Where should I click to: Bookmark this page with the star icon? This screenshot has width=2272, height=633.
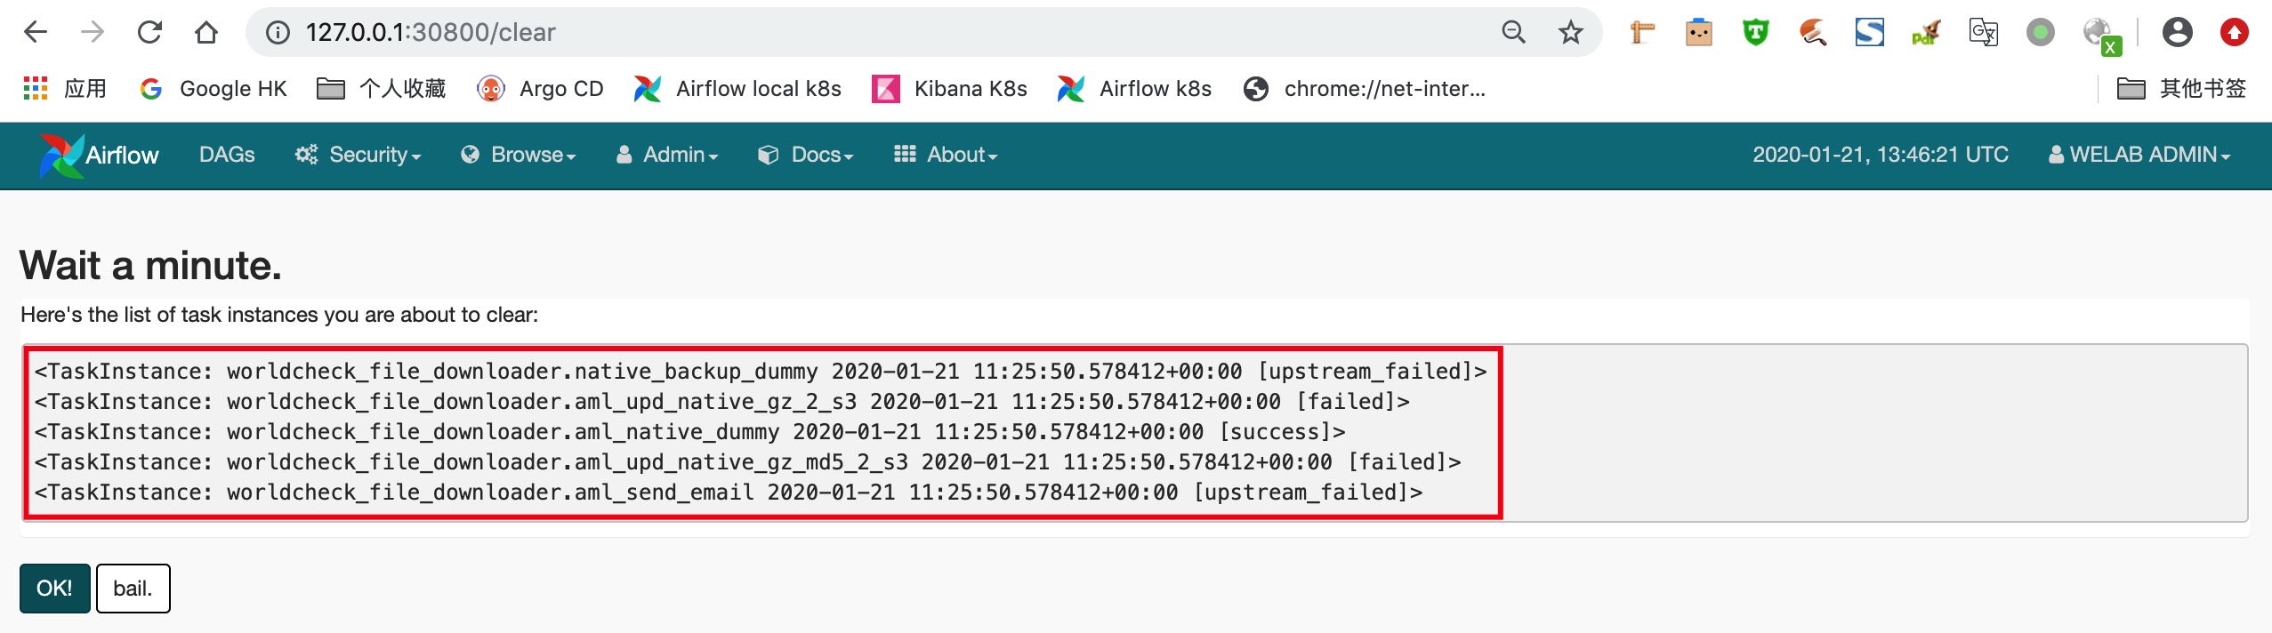click(x=1570, y=33)
